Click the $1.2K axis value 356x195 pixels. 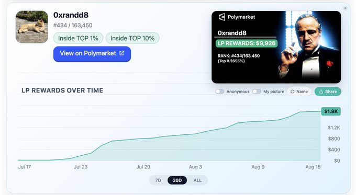coord(334,128)
